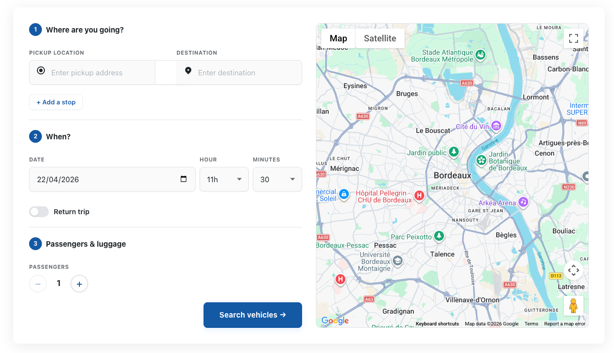
Task: Click the Cenon label on map
Action: (x=545, y=153)
